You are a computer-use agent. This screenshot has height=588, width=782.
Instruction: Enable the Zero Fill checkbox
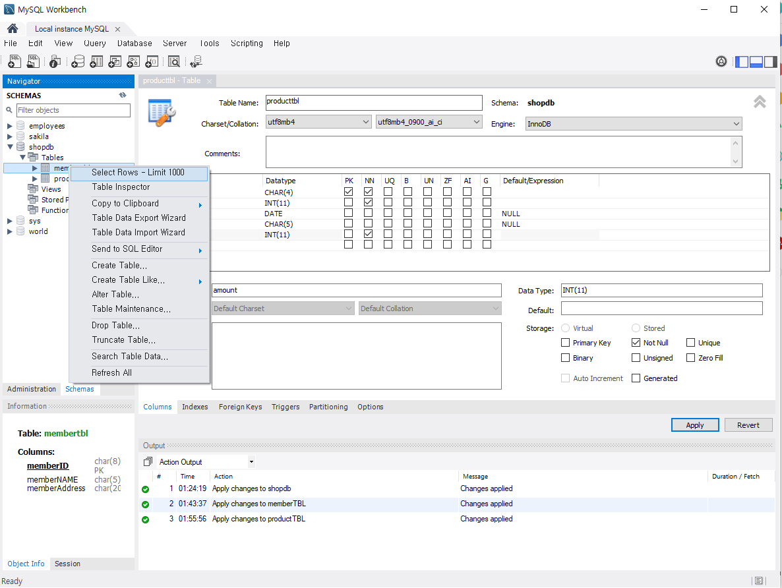tap(691, 357)
